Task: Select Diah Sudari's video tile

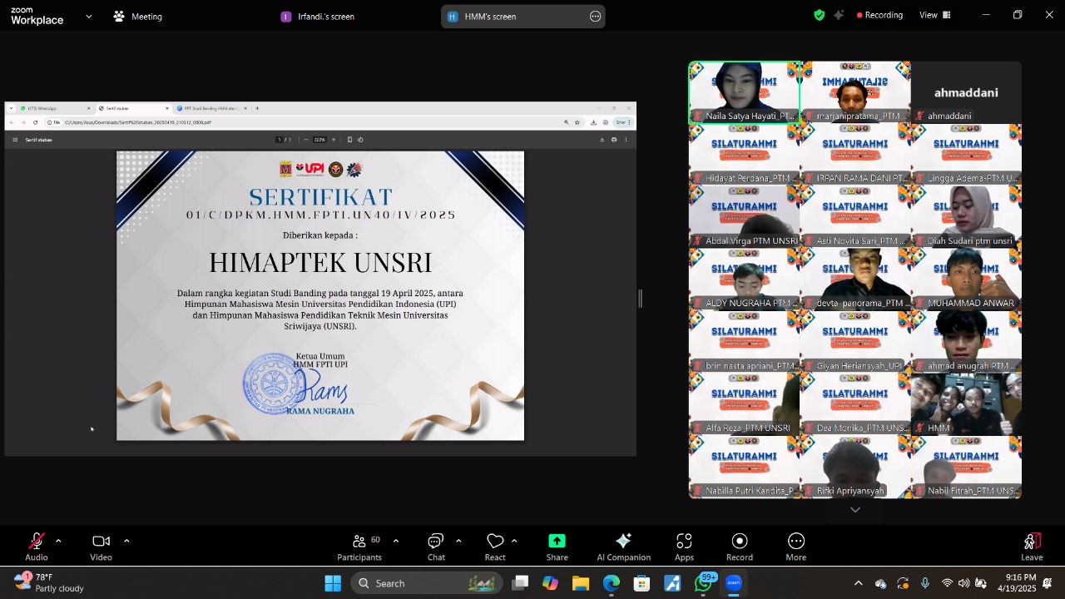Action: click(966, 217)
